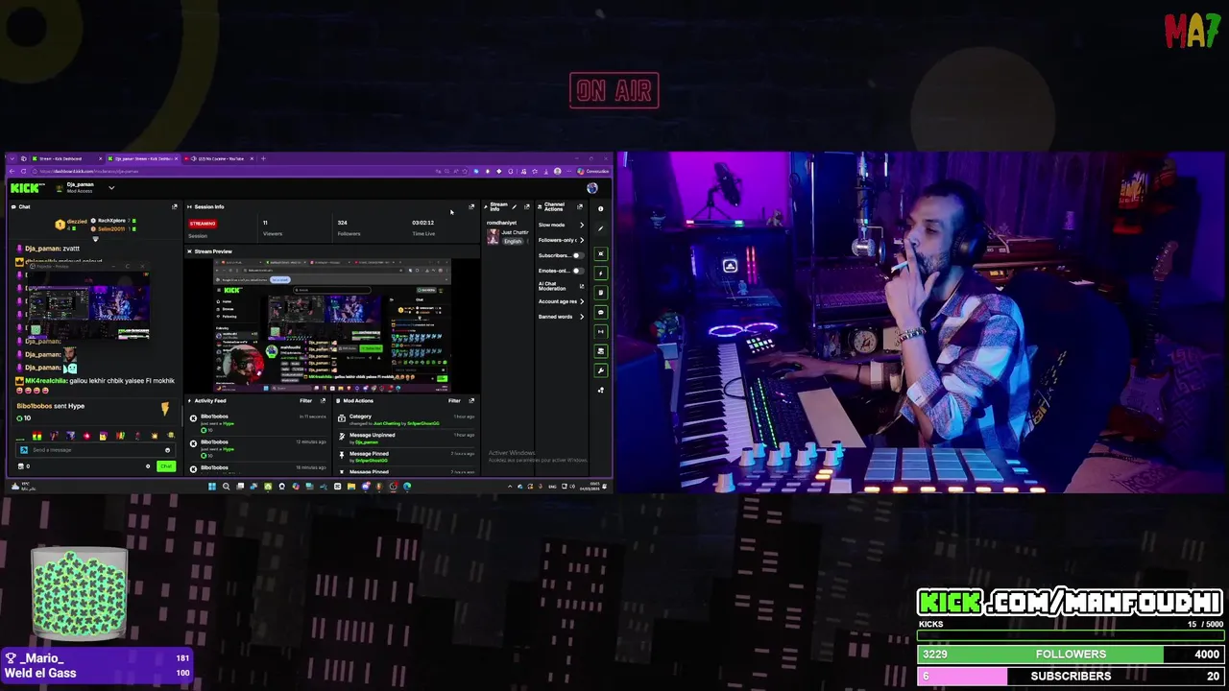This screenshot has height=691, width=1229.
Task: Switch to No Cocaine YouTube tab
Action: pyautogui.click(x=221, y=158)
